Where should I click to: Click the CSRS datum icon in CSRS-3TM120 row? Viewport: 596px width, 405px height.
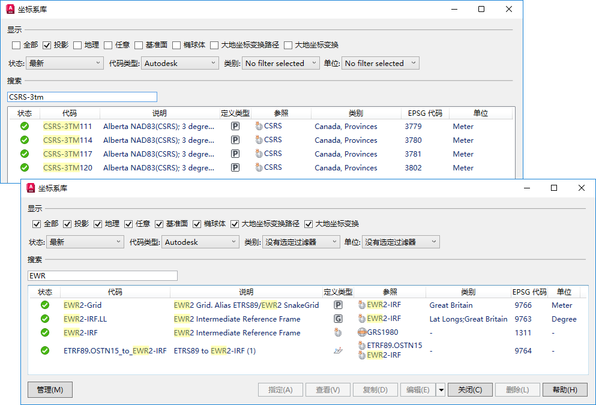tap(259, 167)
